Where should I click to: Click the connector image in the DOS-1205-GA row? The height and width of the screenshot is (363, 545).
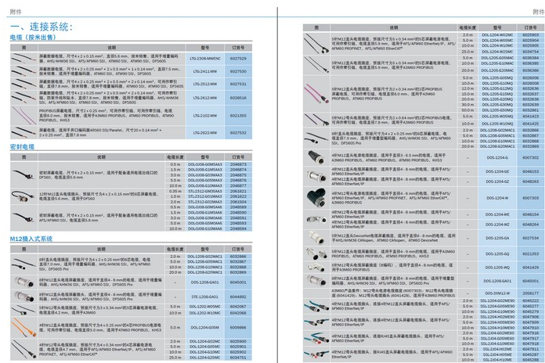coord(318,238)
